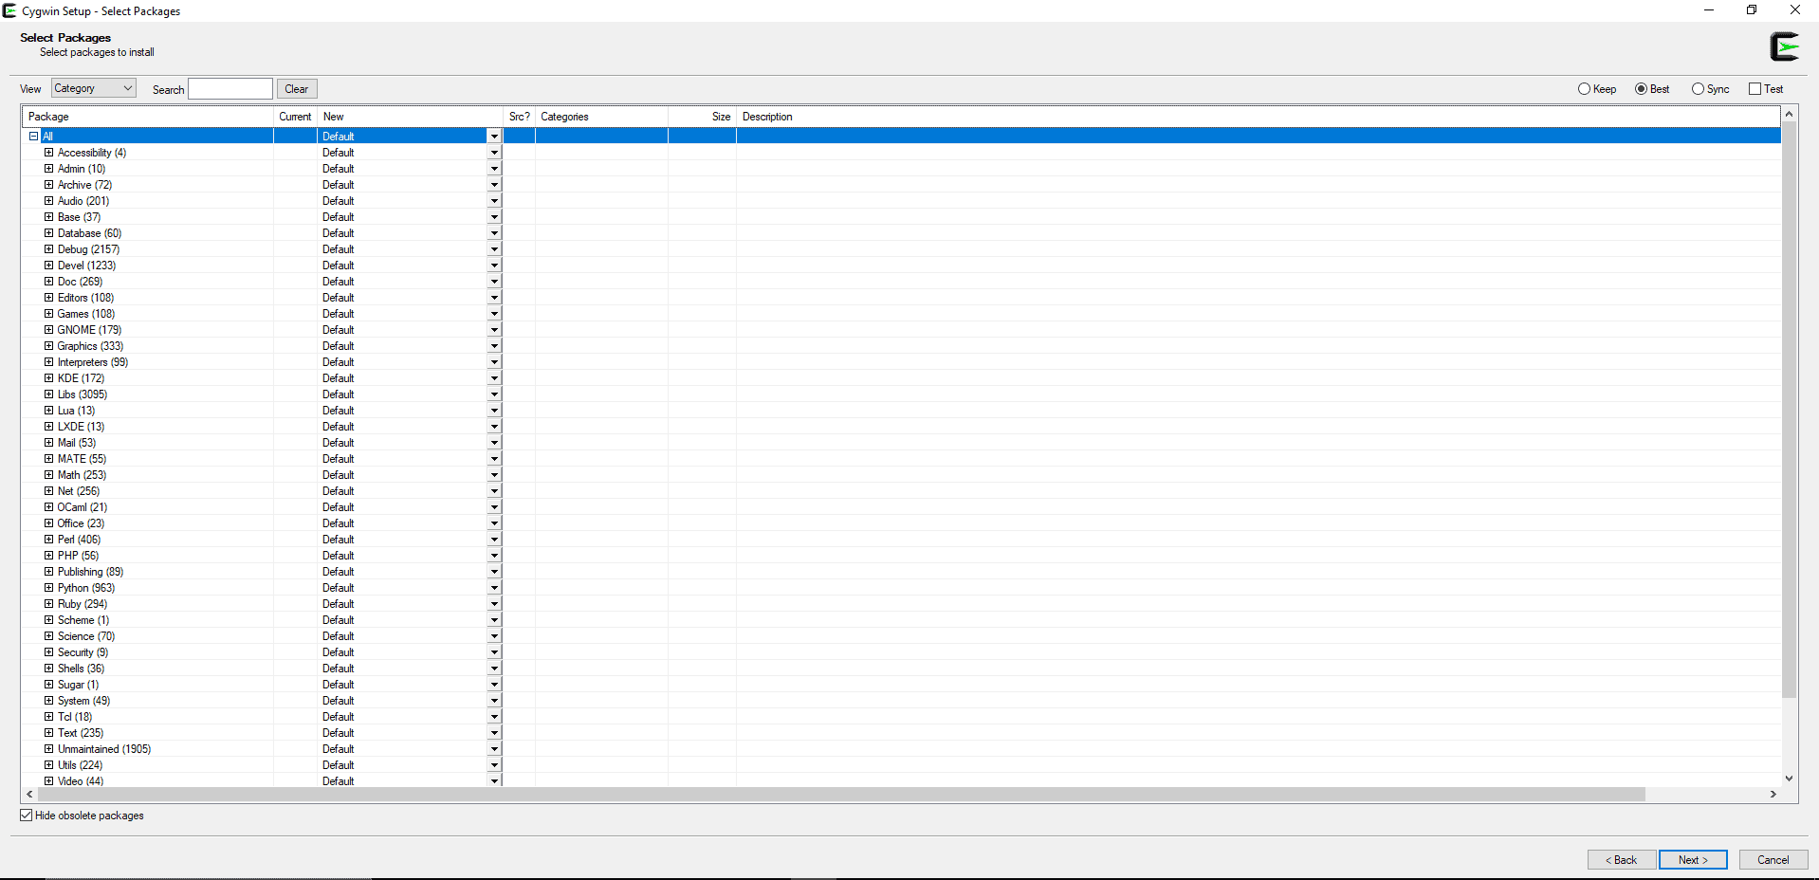Click the Search input field

[x=230, y=89]
